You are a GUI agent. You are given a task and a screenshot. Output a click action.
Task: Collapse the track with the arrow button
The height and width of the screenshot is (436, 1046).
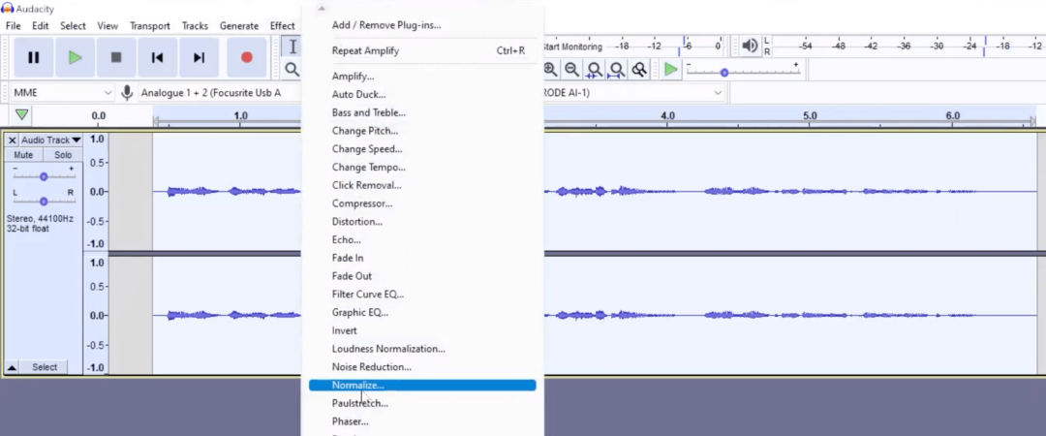point(12,367)
